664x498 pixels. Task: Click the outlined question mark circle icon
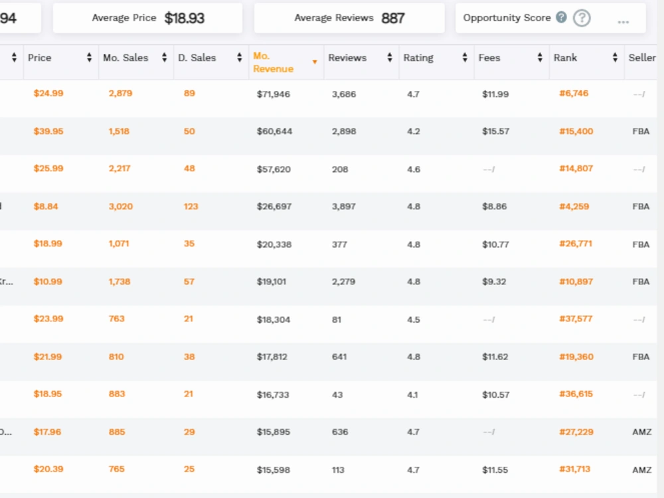[582, 18]
